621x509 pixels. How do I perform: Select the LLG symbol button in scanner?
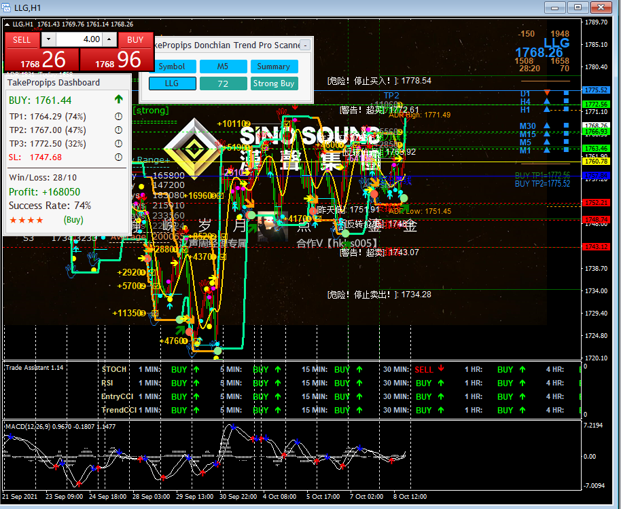[x=172, y=83]
